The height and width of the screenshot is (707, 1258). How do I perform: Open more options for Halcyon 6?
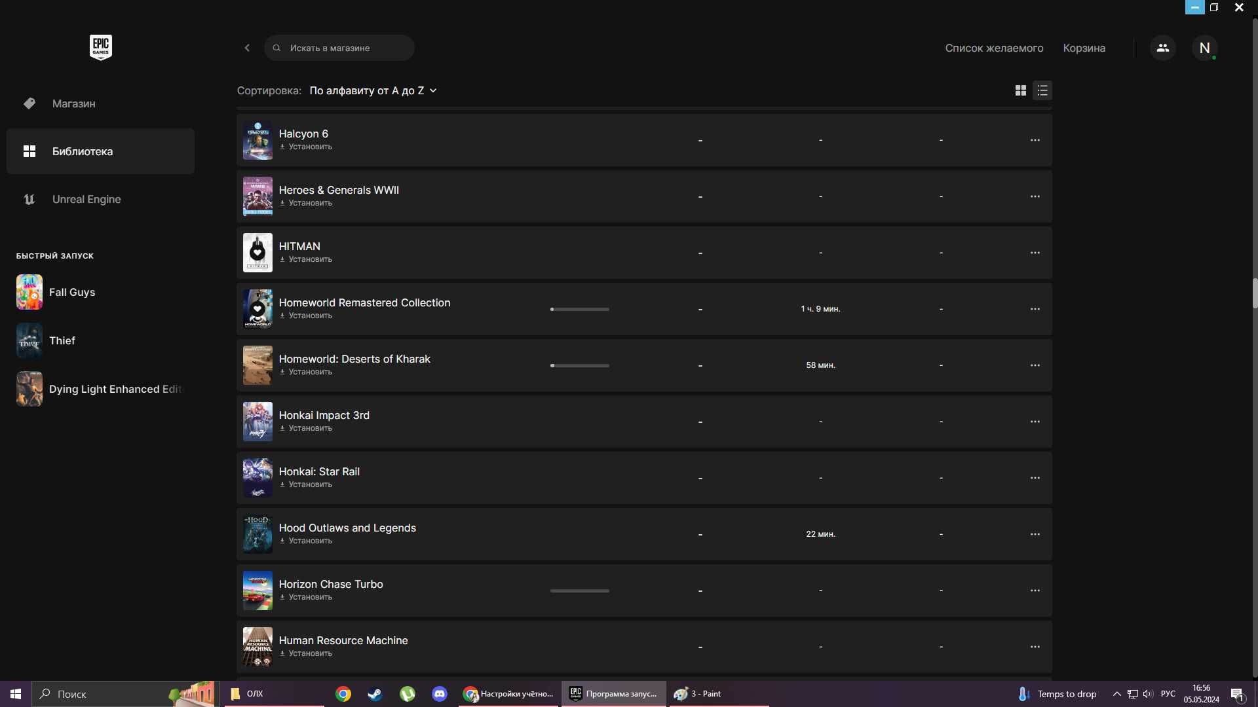click(x=1035, y=140)
